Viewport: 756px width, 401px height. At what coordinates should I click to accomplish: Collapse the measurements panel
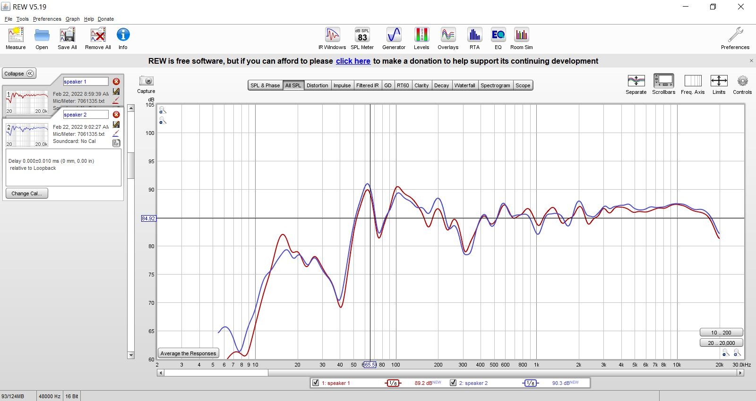coord(19,74)
